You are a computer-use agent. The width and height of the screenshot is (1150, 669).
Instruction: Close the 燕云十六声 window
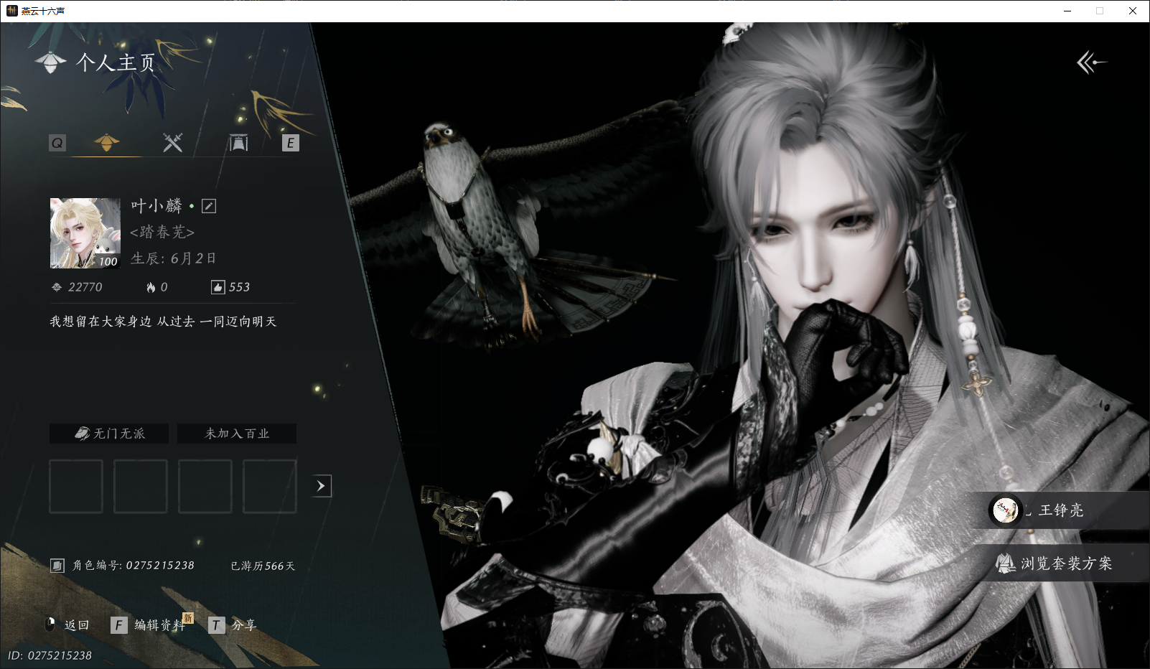[x=1133, y=11]
